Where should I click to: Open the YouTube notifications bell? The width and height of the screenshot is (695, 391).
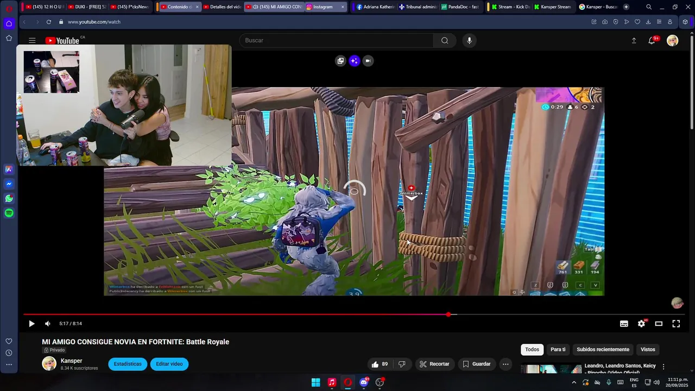(x=652, y=40)
